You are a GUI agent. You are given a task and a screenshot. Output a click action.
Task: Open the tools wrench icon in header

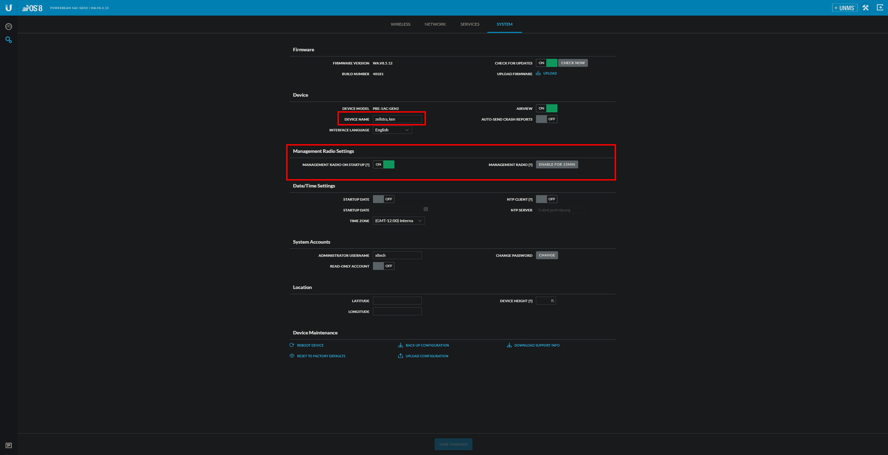(x=866, y=8)
